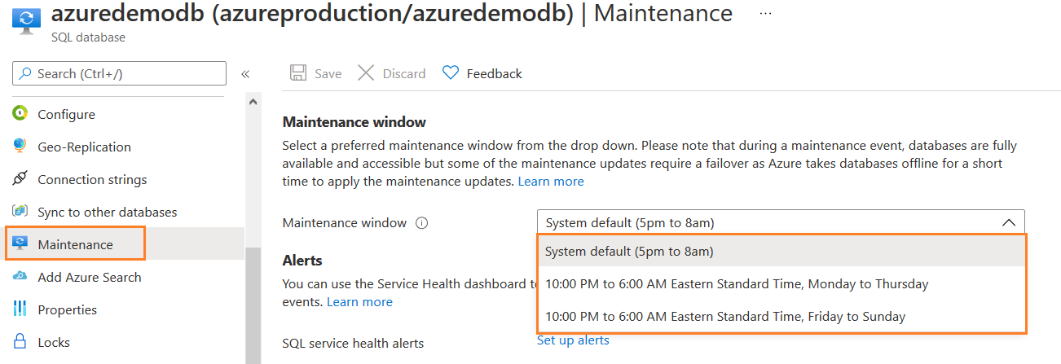Collapse the Maintenance window dropdown arrow

pyautogui.click(x=1008, y=222)
